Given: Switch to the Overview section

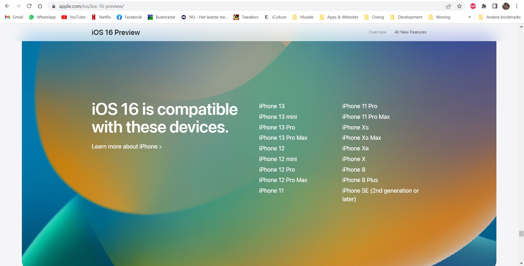Looking at the screenshot, I should click(378, 32).
